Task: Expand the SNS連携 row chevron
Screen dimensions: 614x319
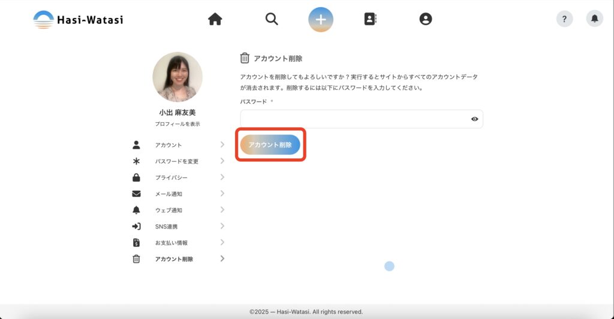Action: click(x=222, y=226)
